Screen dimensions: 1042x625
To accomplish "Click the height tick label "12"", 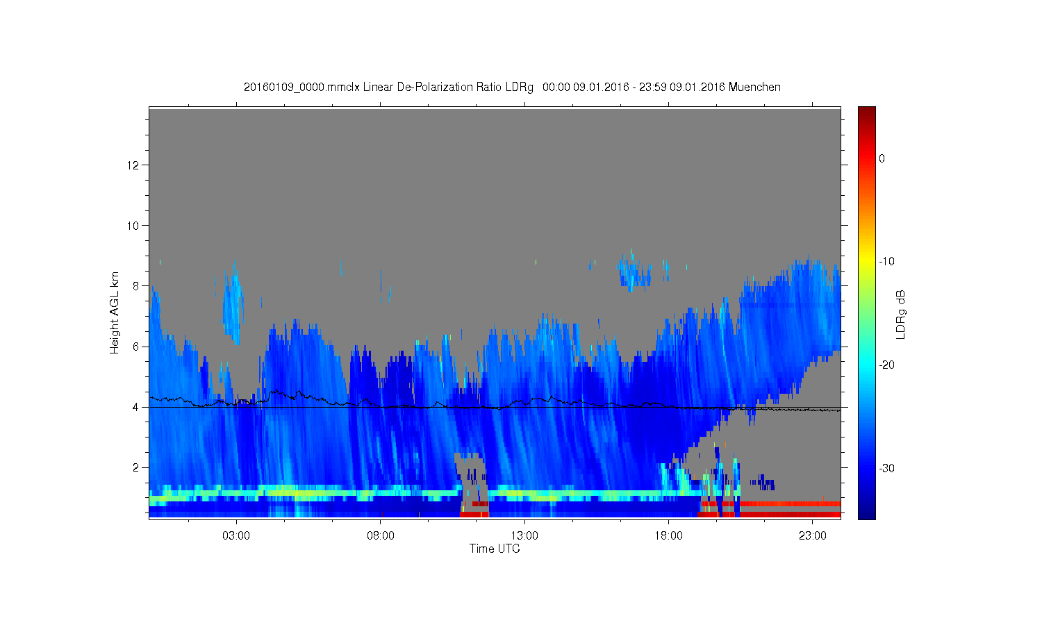I will [134, 165].
